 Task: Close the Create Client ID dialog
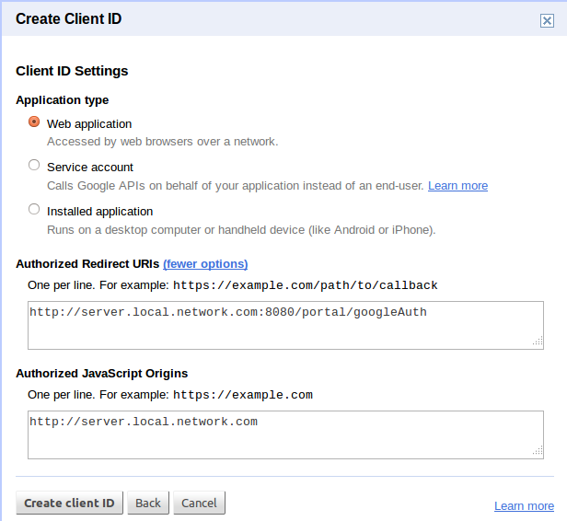point(547,20)
